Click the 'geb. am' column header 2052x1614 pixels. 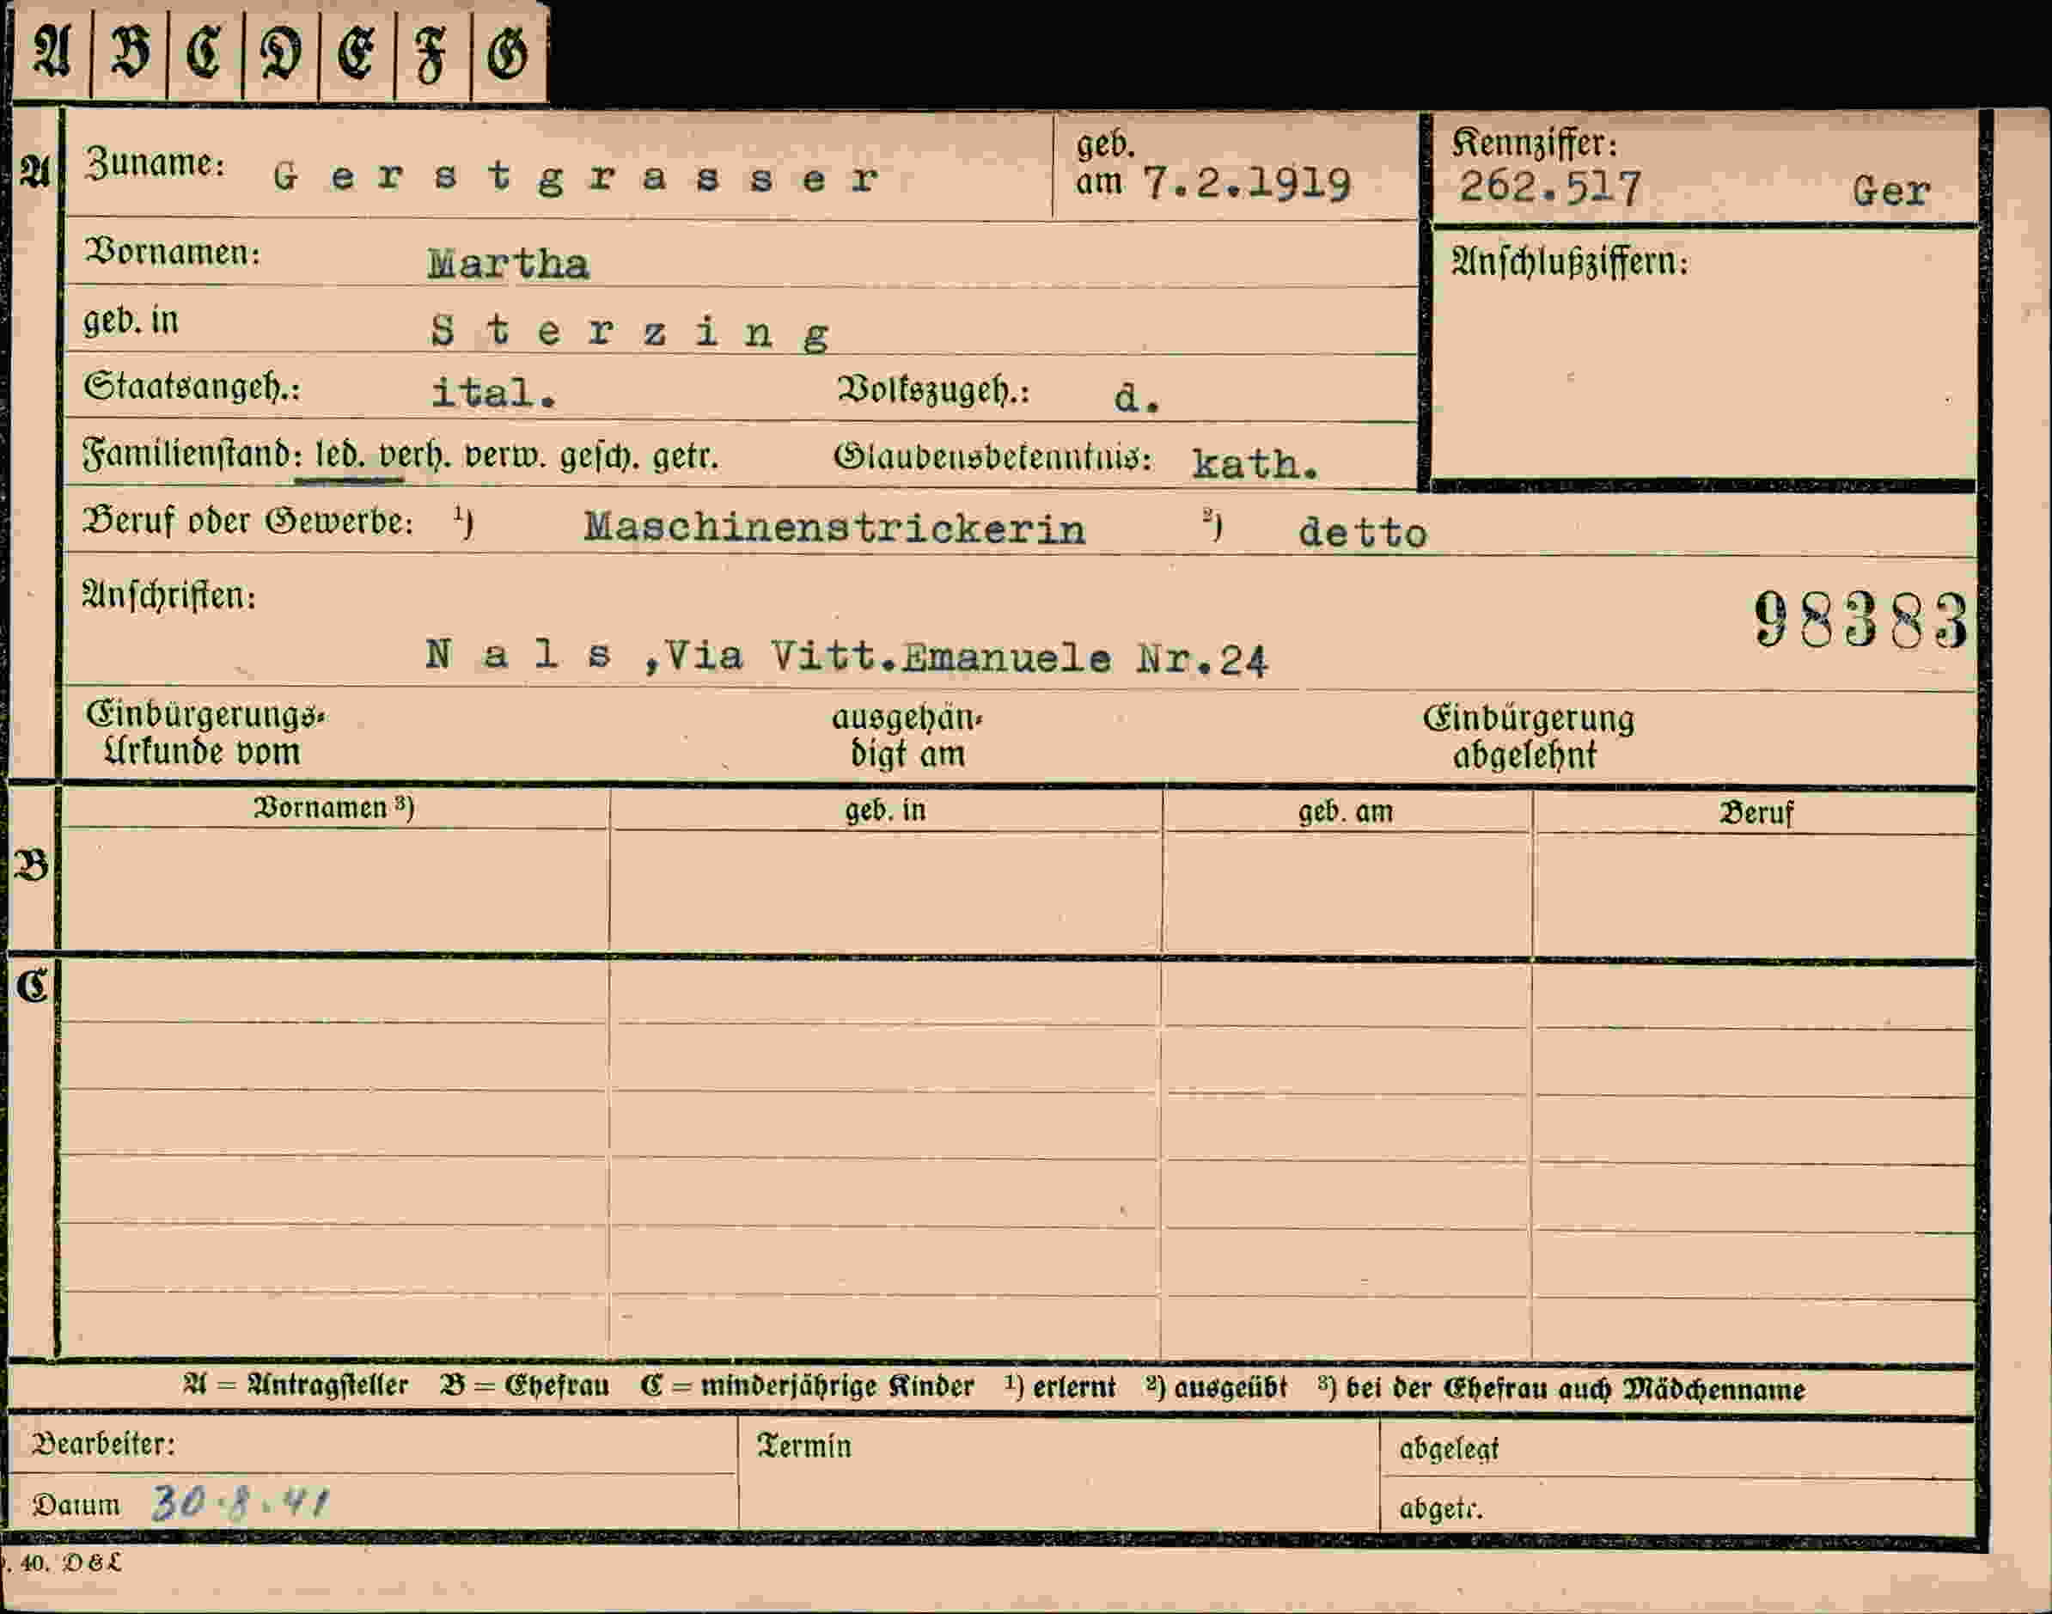(1346, 811)
